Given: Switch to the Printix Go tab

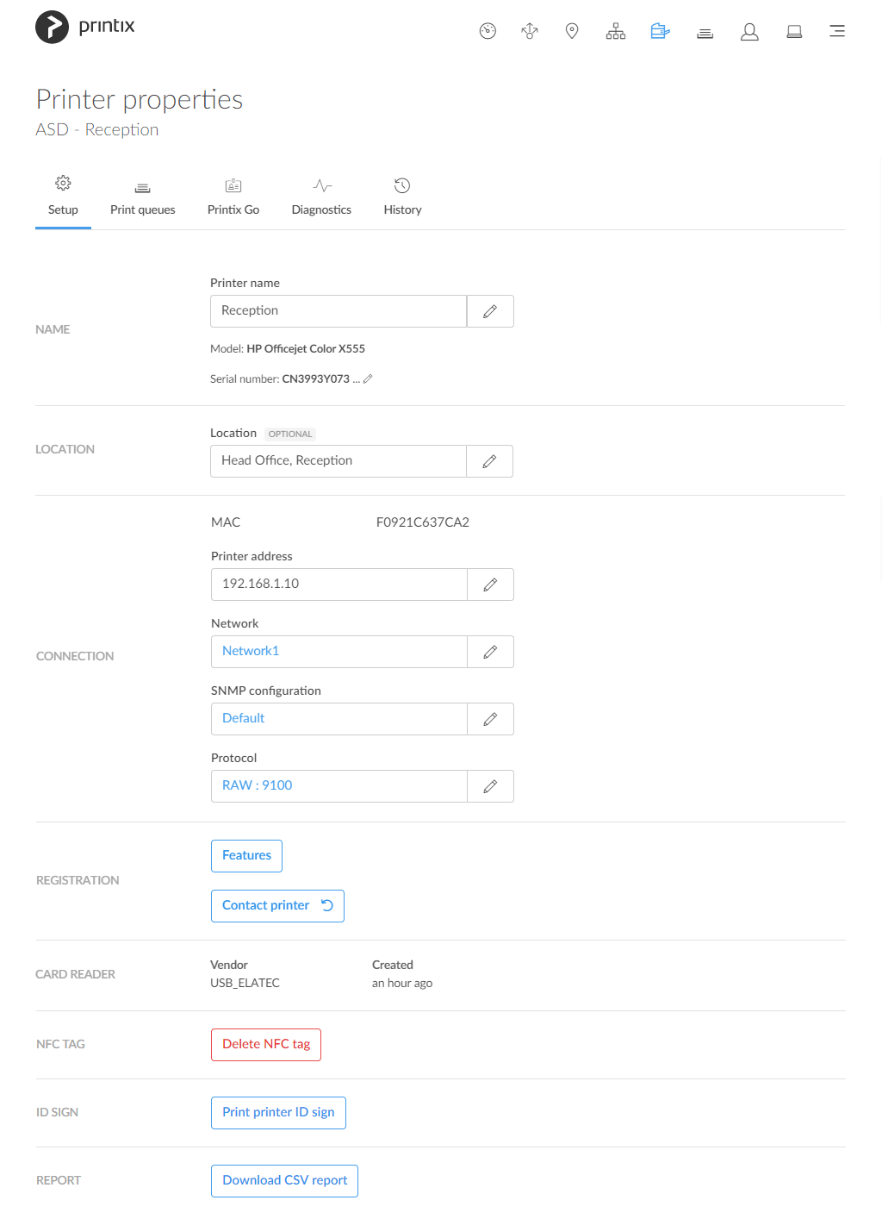Looking at the screenshot, I should [233, 197].
